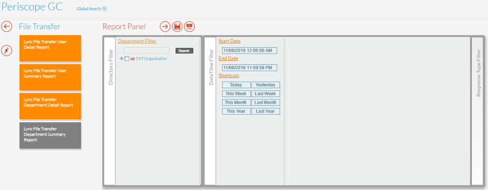This screenshot has width=488, height=190.
Task: Click the Department Filter heading link
Action: [x=137, y=41]
